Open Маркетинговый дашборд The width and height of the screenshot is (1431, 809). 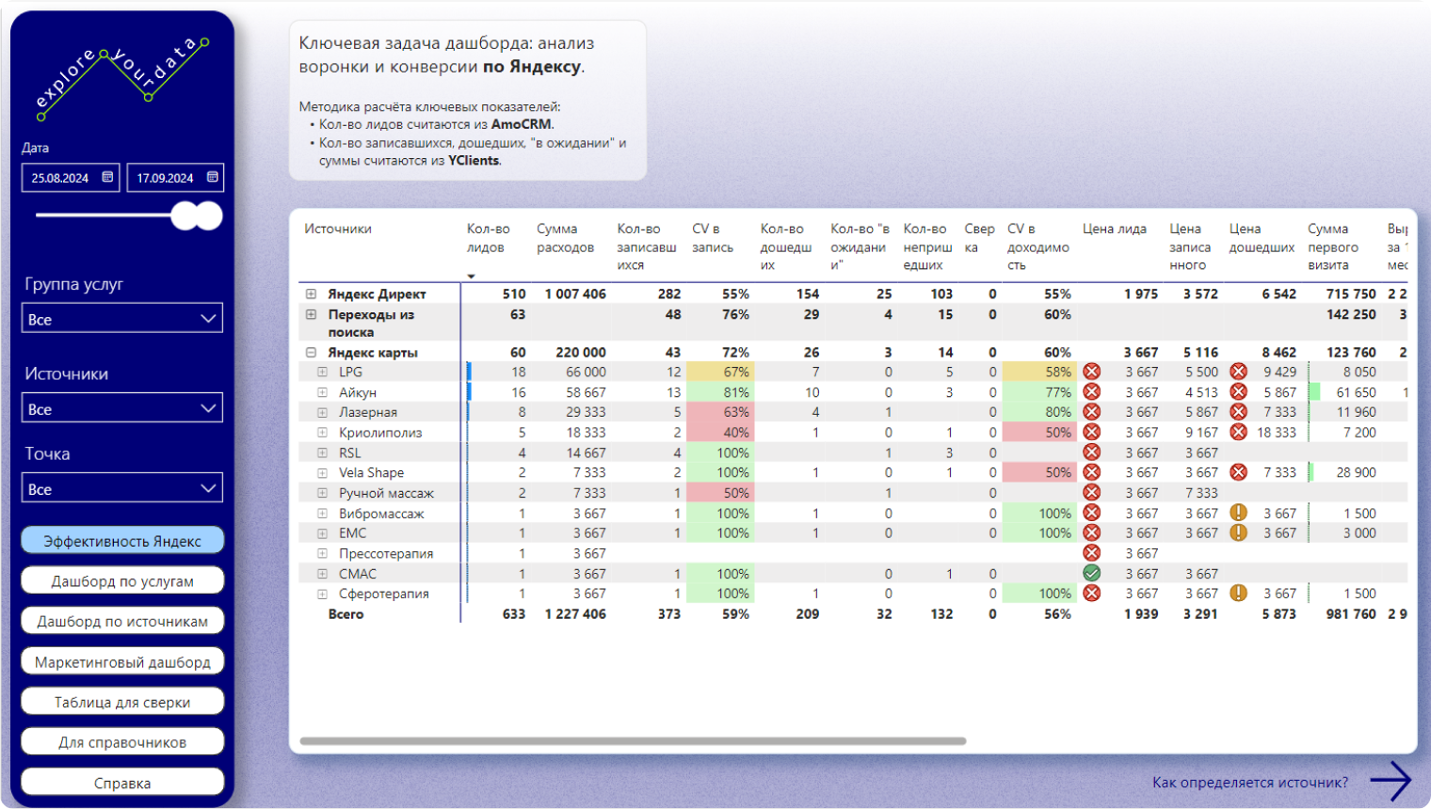[x=122, y=661]
